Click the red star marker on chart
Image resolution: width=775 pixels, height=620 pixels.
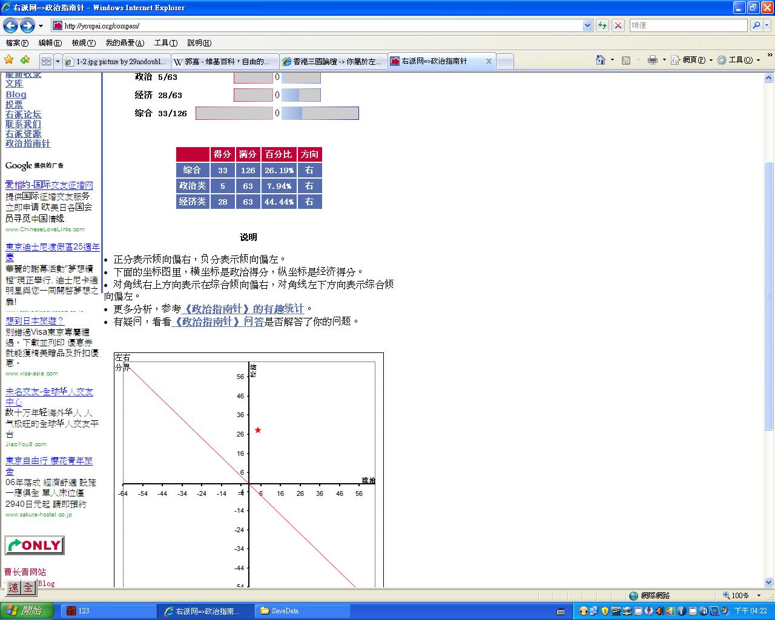258,430
